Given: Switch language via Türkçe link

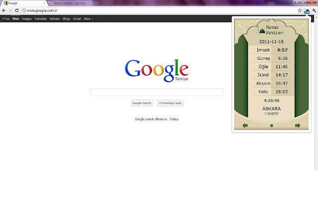Looking at the screenshot, I should click(x=174, y=119).
